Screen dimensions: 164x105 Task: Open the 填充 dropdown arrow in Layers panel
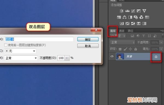coord(161,49)
